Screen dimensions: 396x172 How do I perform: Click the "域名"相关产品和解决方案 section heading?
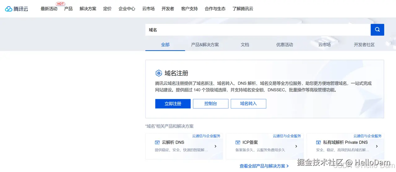pyautogui.click(x=169, y=126)
